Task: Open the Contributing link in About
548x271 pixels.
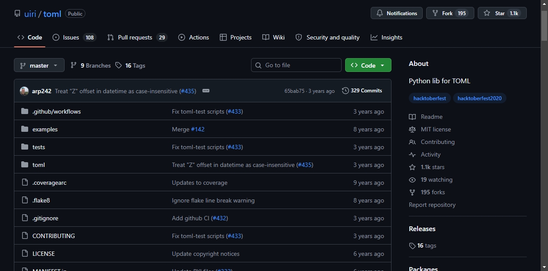Action: [432, 142]
